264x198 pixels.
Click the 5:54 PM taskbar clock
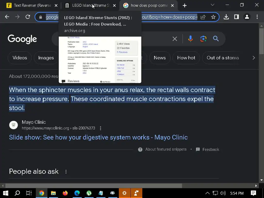tap(237, 193)
